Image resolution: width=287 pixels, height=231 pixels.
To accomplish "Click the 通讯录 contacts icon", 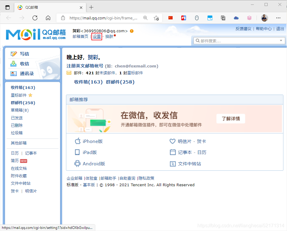I will pos(13,73).
